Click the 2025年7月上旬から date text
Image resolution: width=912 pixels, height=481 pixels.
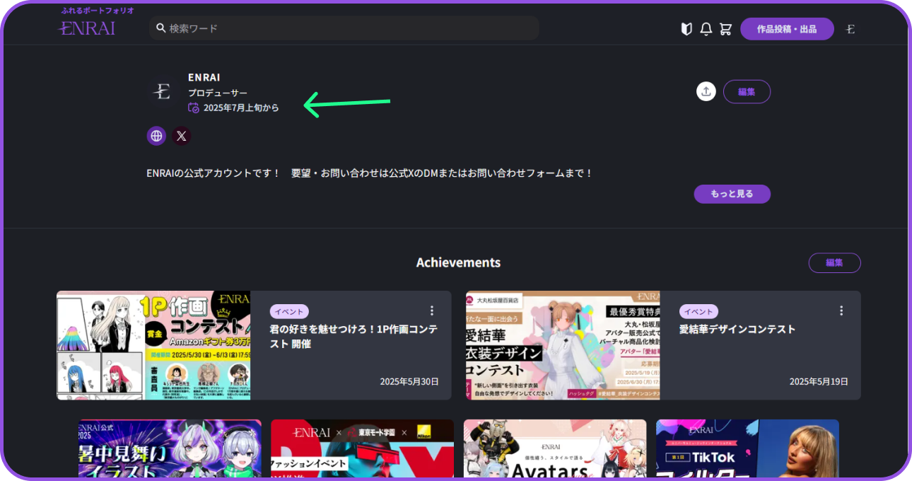241,108
